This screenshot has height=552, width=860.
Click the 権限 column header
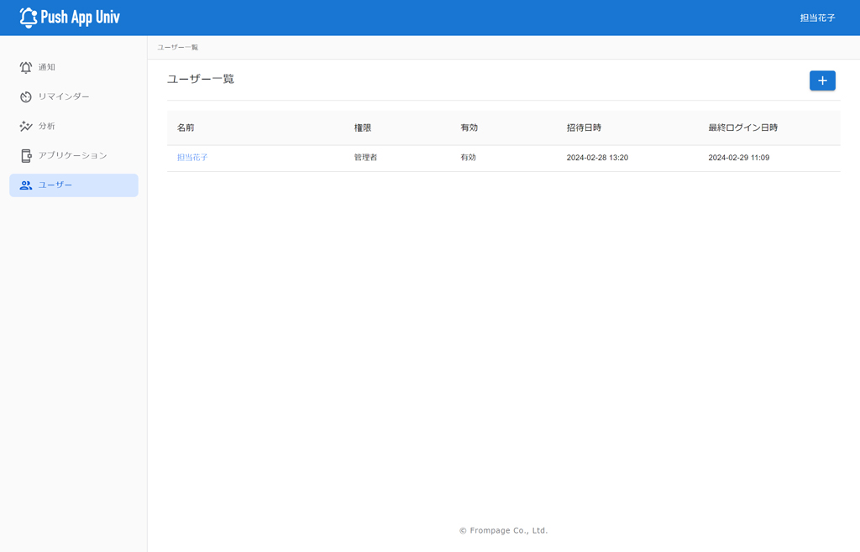[363, 128]
